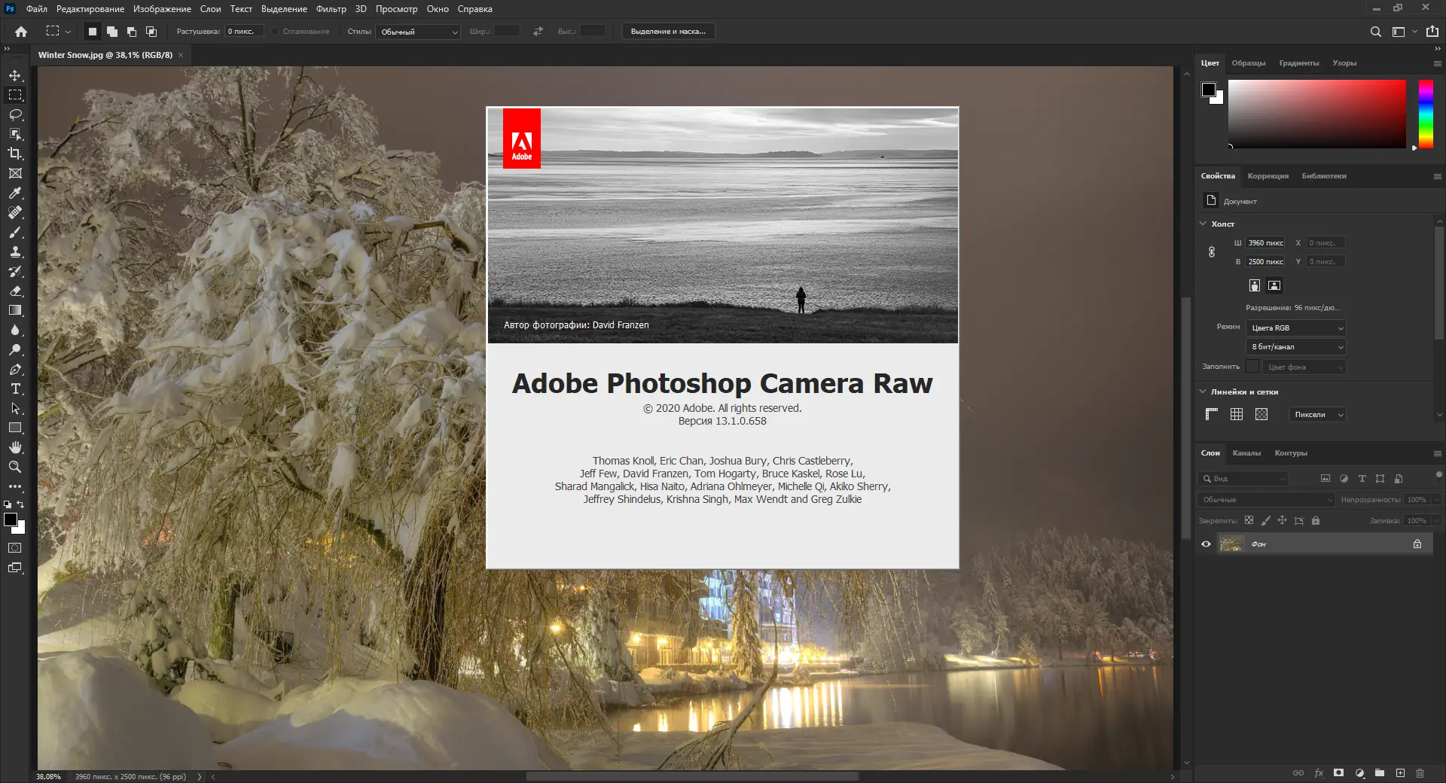The width and height of the screenshot is (1446, 783).
Task: Open the Фильтр menu
Action: (x=331, y=9)
